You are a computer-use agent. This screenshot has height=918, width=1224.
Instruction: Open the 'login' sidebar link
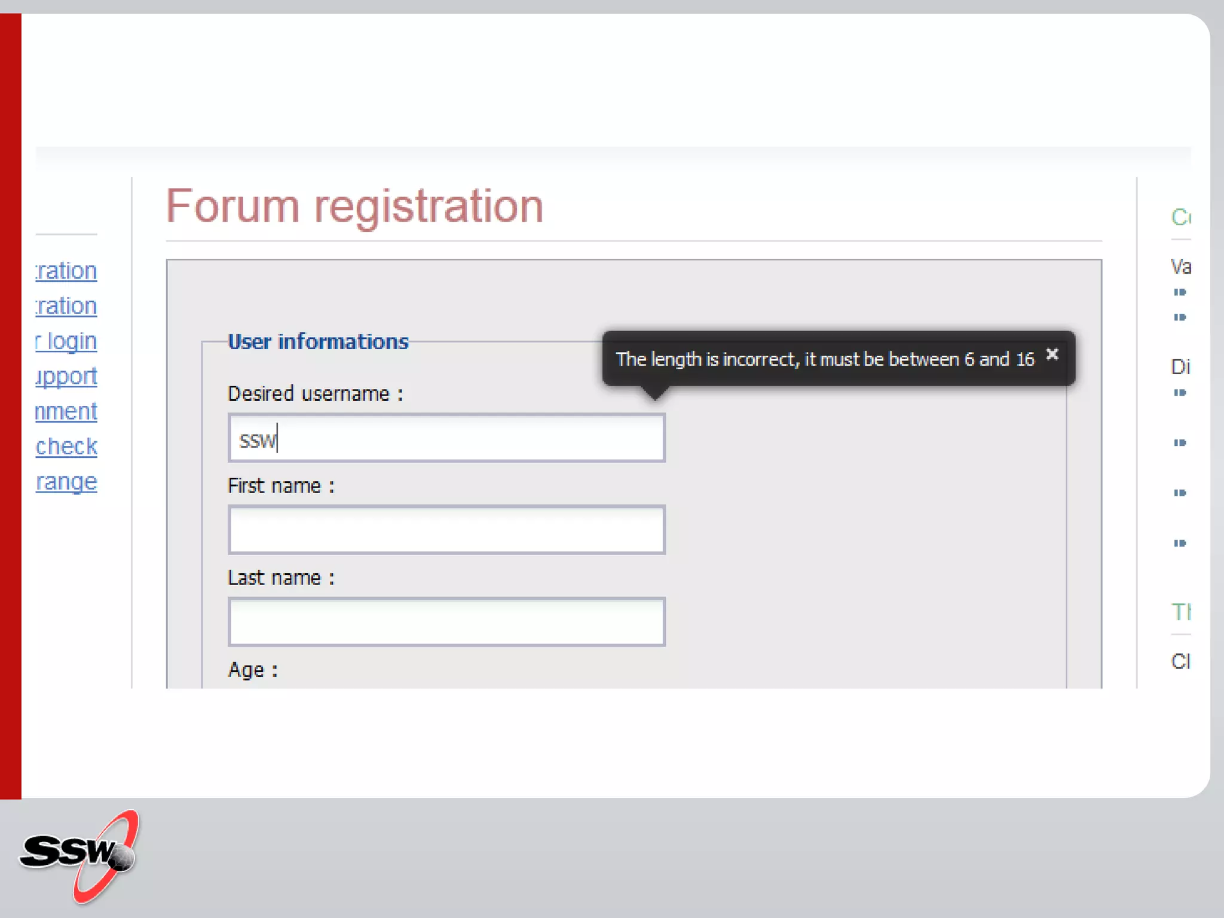coord(66,341)
